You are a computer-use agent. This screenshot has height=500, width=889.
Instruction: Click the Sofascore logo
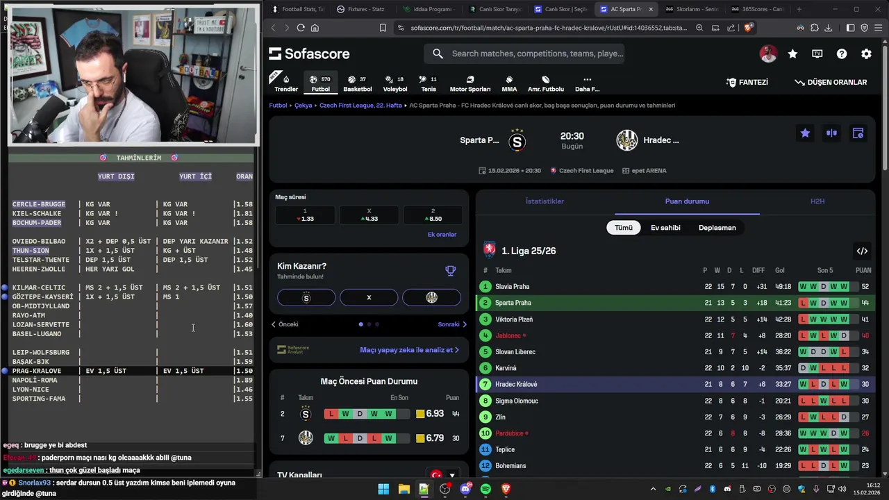pos(309,53)
